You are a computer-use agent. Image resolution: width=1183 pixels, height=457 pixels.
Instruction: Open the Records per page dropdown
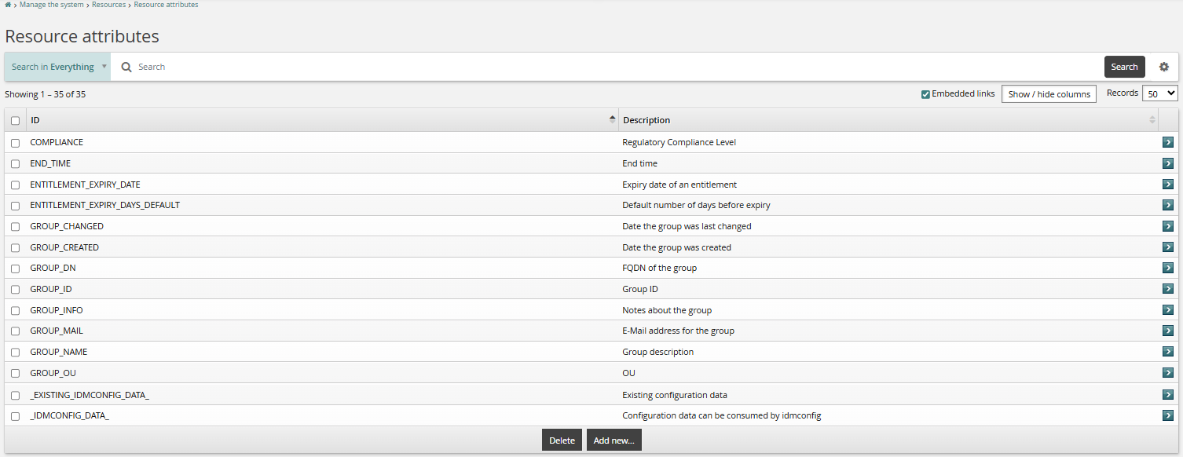click(1159, 93)
